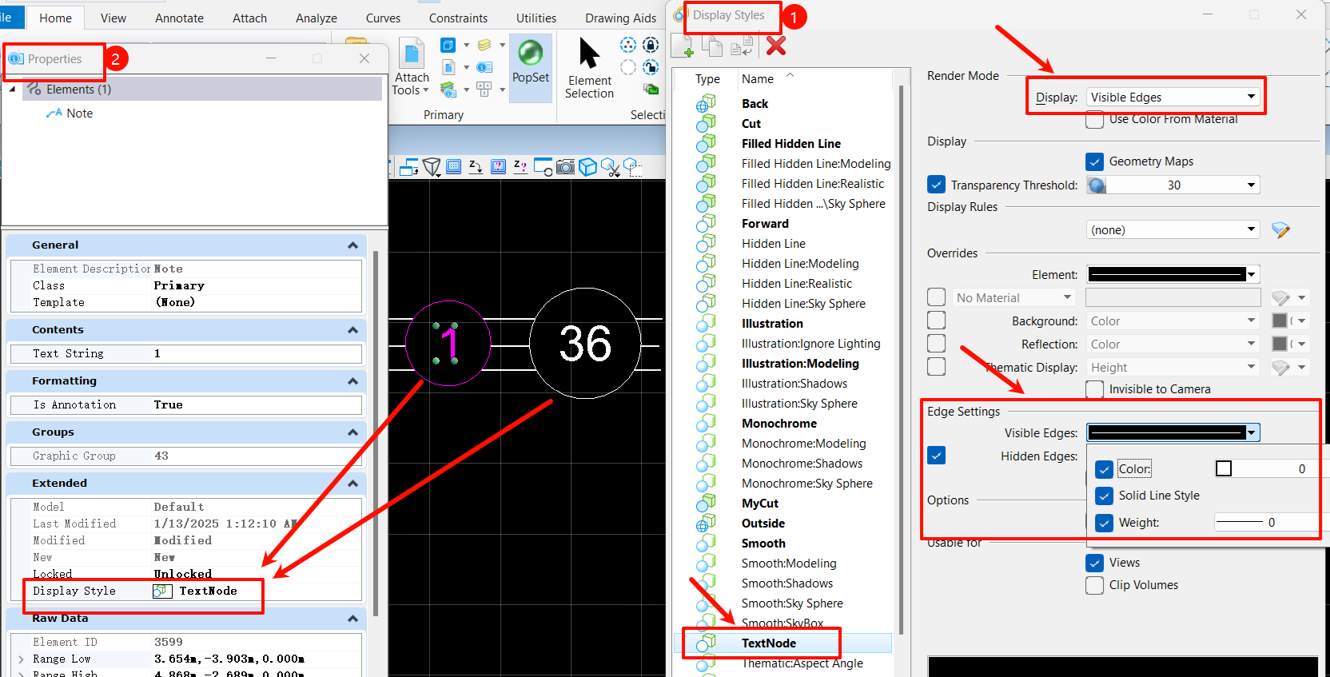Open the Annotate ribbon tab
Image resolution: width=1330 pixels, height=677 pixels.
coord(179,18)
